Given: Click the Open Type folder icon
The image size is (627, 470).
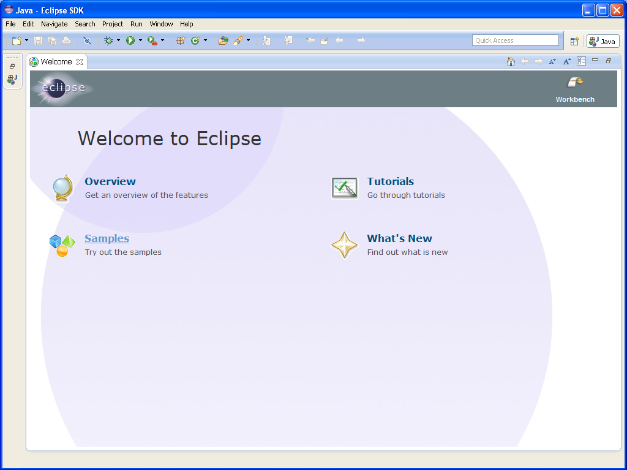Looking at the screenshot, I should 223,40.
